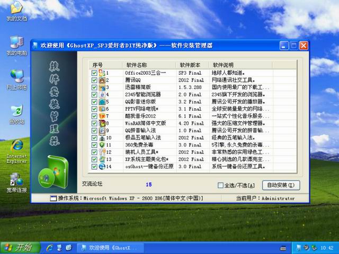The image size is (339, 254).
Task: Click the Tencent QQ penguin icon
Action: [102, 80]
